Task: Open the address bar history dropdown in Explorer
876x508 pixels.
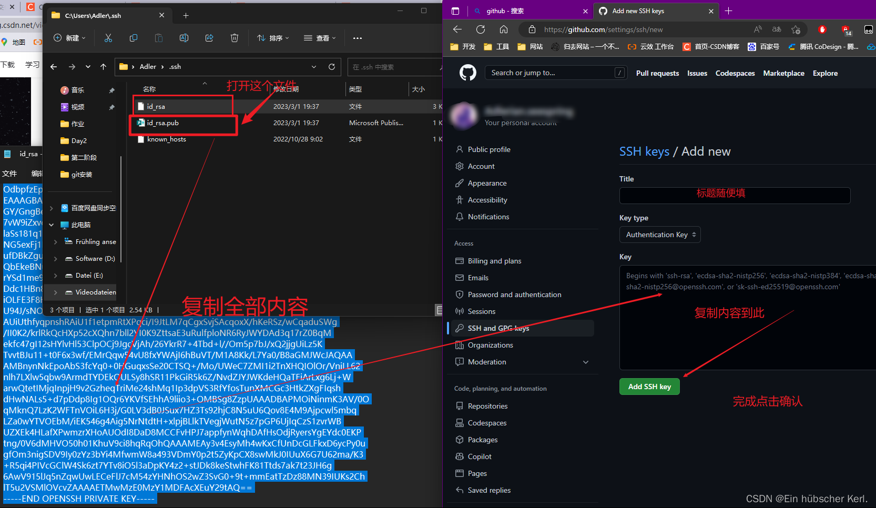Action: pos(314,67)
